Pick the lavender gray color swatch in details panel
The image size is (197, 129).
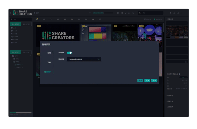(x=181, y=38)
